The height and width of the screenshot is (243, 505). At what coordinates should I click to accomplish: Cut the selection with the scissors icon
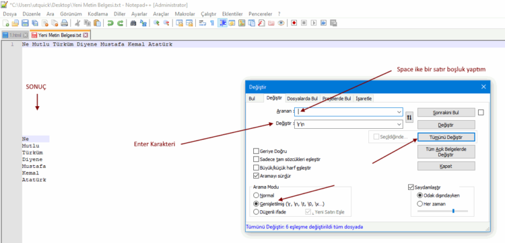pos(77,23)
